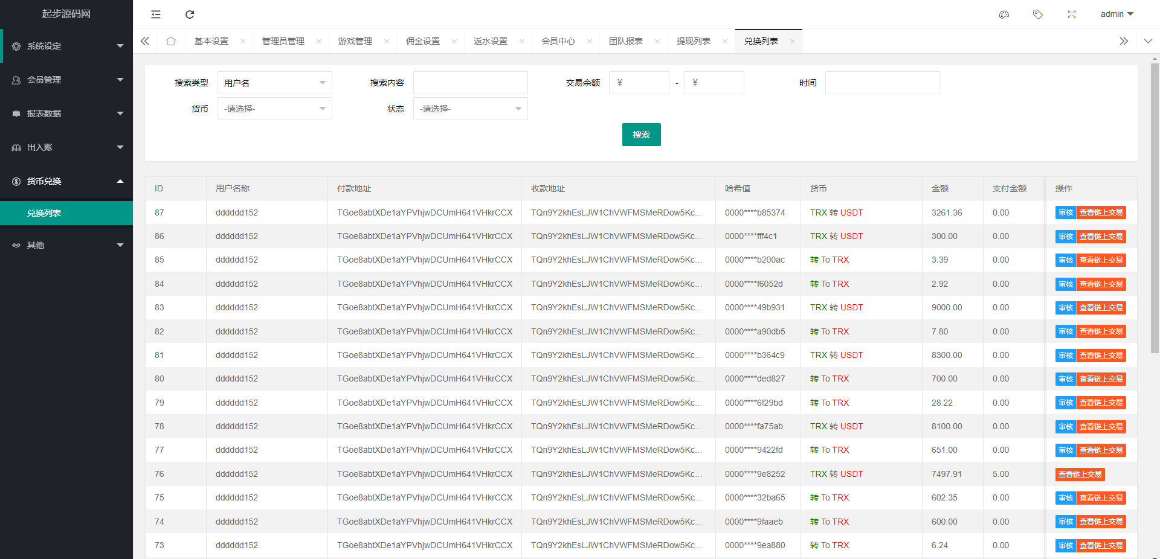Screen dimensions: 1160x559
Task: Open the 搜索类型 dropdown showing 用户名
Action: [x=274, y=83]
